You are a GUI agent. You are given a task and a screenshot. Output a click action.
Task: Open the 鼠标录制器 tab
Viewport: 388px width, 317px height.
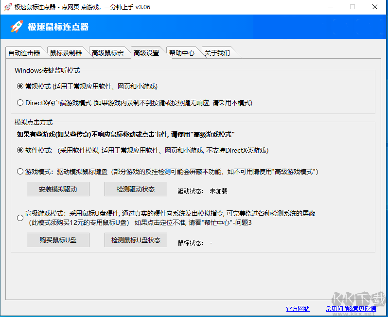point(66,53)
